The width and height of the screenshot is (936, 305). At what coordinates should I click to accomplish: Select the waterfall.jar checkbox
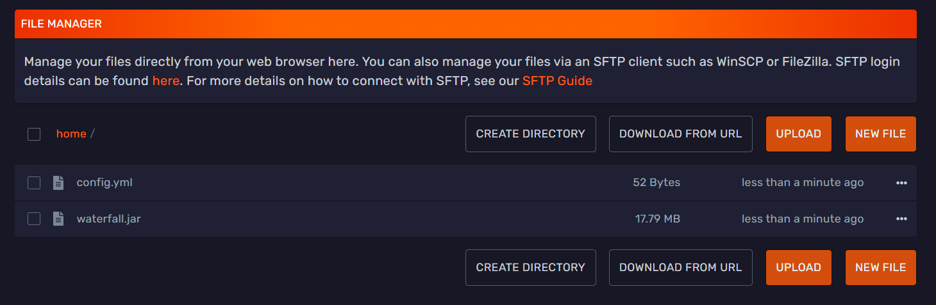click(34, 219)
